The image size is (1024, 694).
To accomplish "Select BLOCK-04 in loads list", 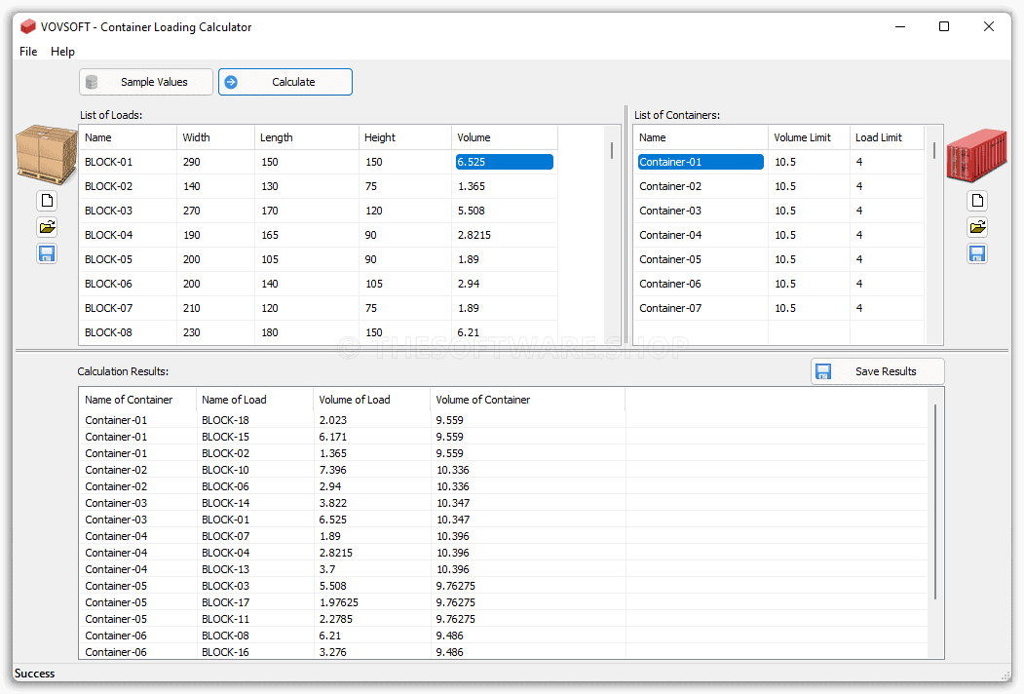I will (108, 235).
